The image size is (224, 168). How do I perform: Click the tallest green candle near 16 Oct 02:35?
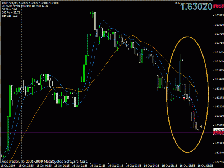pos(91,24)
